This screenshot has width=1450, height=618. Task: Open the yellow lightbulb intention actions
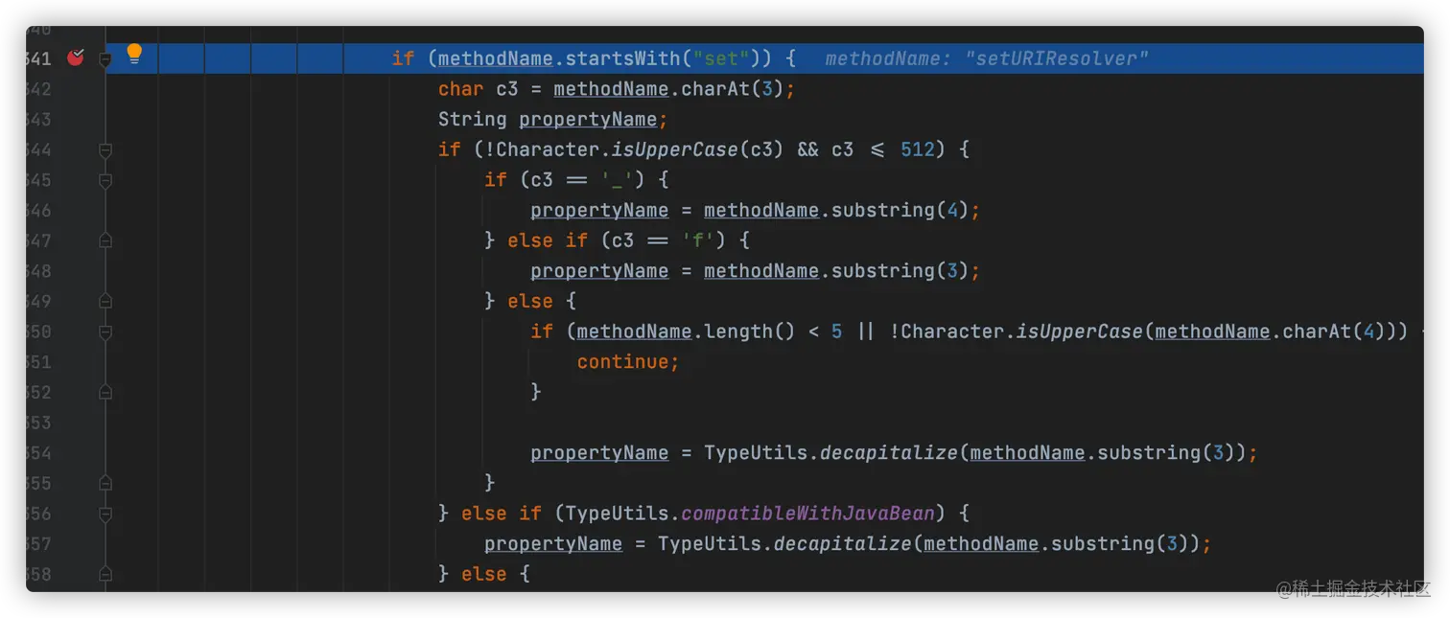pos(134,54)
